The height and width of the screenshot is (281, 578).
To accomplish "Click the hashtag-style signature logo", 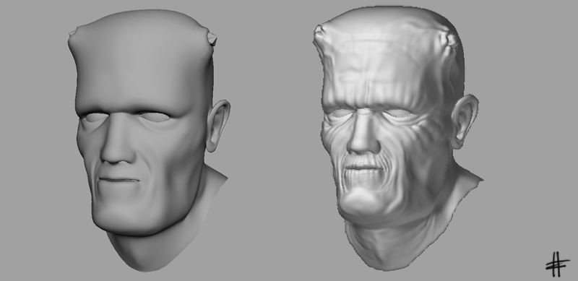I will click(558, 264).
